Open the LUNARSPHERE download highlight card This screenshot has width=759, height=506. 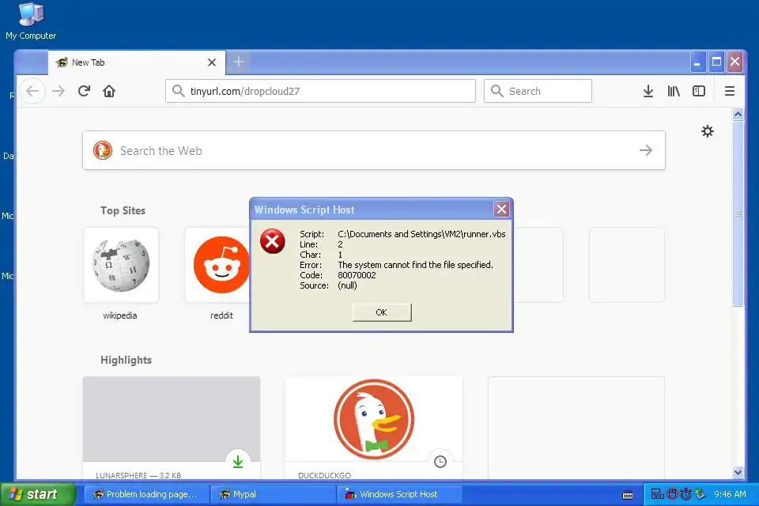(x=172, y=428)
